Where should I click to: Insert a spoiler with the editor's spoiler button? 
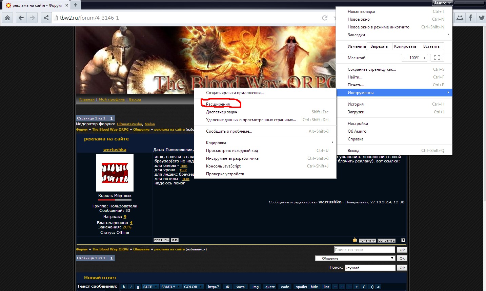tap(301, 287)
